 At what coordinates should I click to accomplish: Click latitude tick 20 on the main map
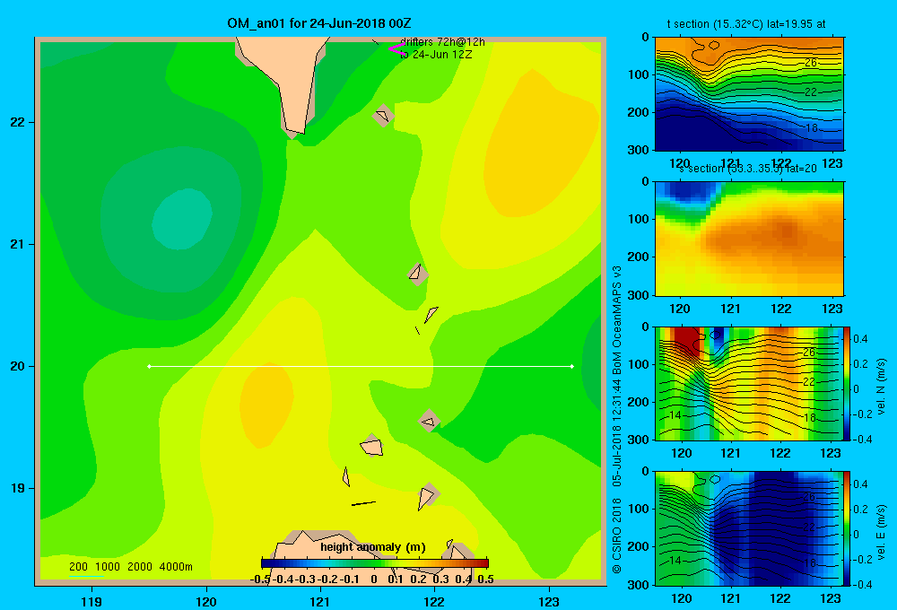click(x=18, y=366)
